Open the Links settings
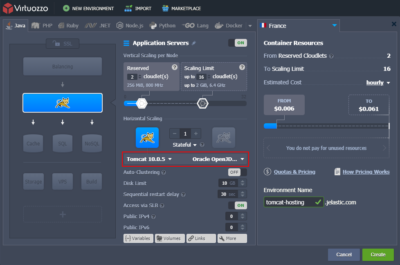Image resolution: width=400 pixels, height=265 pixels. click(x=201, y=238)
